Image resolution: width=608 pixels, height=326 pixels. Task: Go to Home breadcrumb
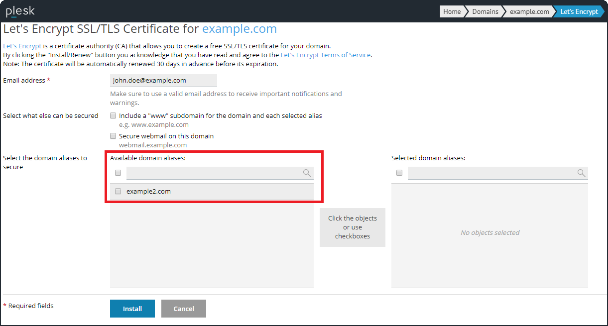452,11
